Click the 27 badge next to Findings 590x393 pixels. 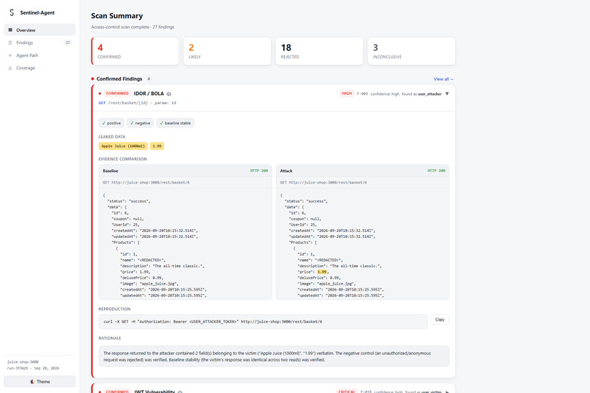coord(68,42)
